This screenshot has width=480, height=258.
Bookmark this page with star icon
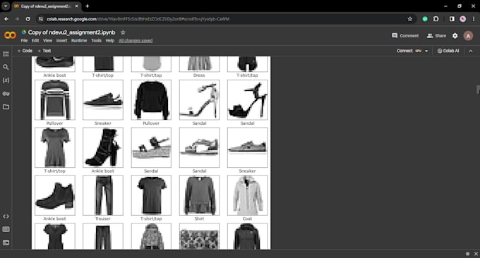pyautogui.click(x=410, y=19)
